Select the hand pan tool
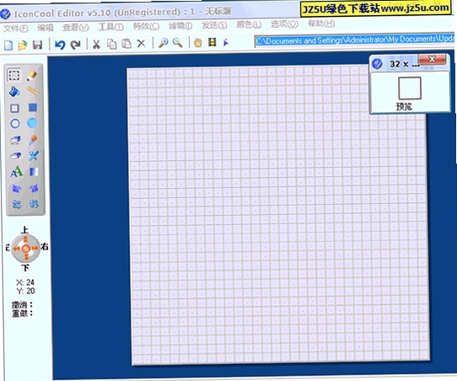 [197, 42]
